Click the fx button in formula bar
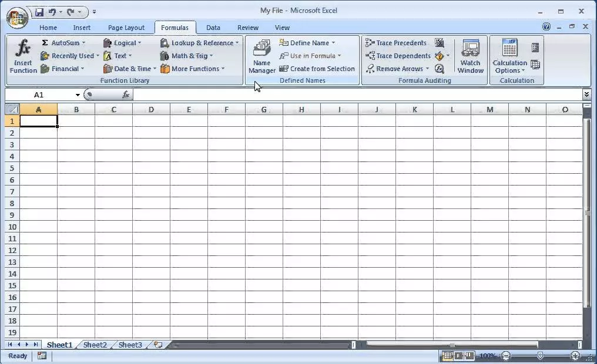597x364 pixels. point(126,95)
